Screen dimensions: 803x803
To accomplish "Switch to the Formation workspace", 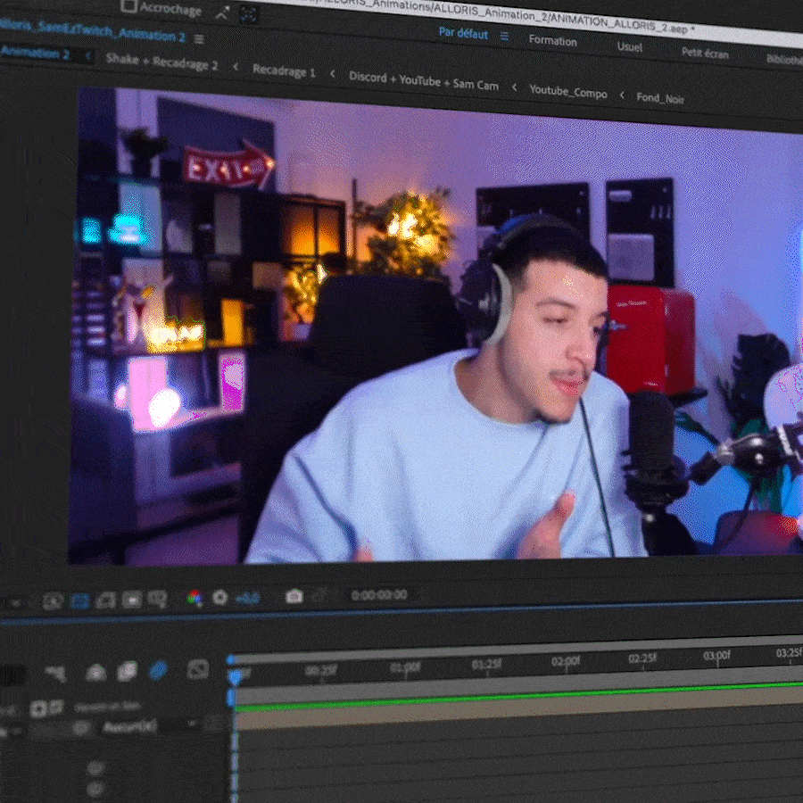I will [x=552, y=41].
